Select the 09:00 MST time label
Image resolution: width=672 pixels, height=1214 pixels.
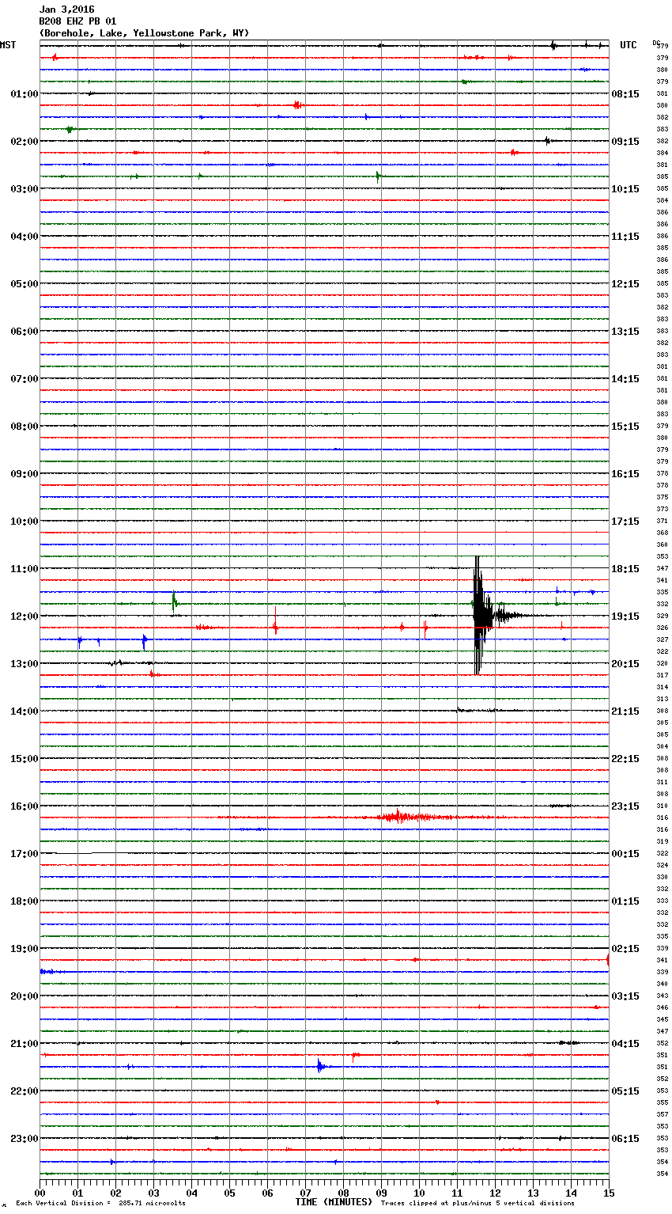click(x=24, y=474)
